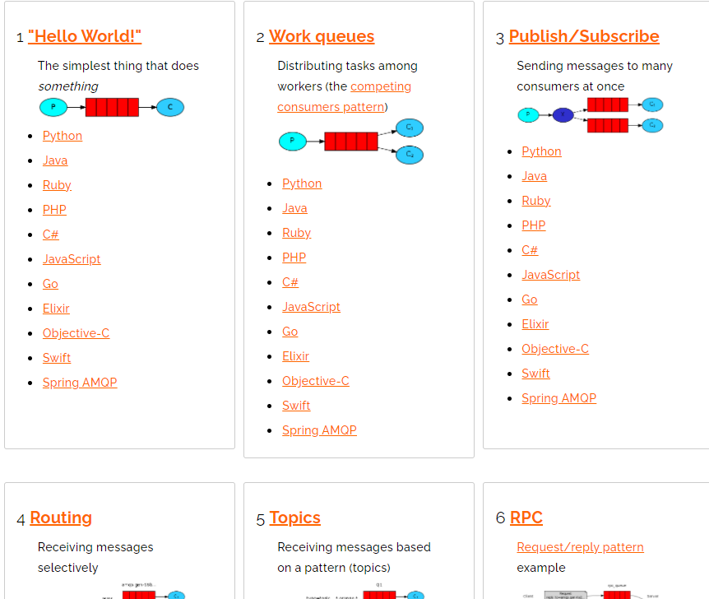Choose PHP in the Work queues list
Image resolution: width=709 pixels, height=599 pixels.
[x=294, y=258]
